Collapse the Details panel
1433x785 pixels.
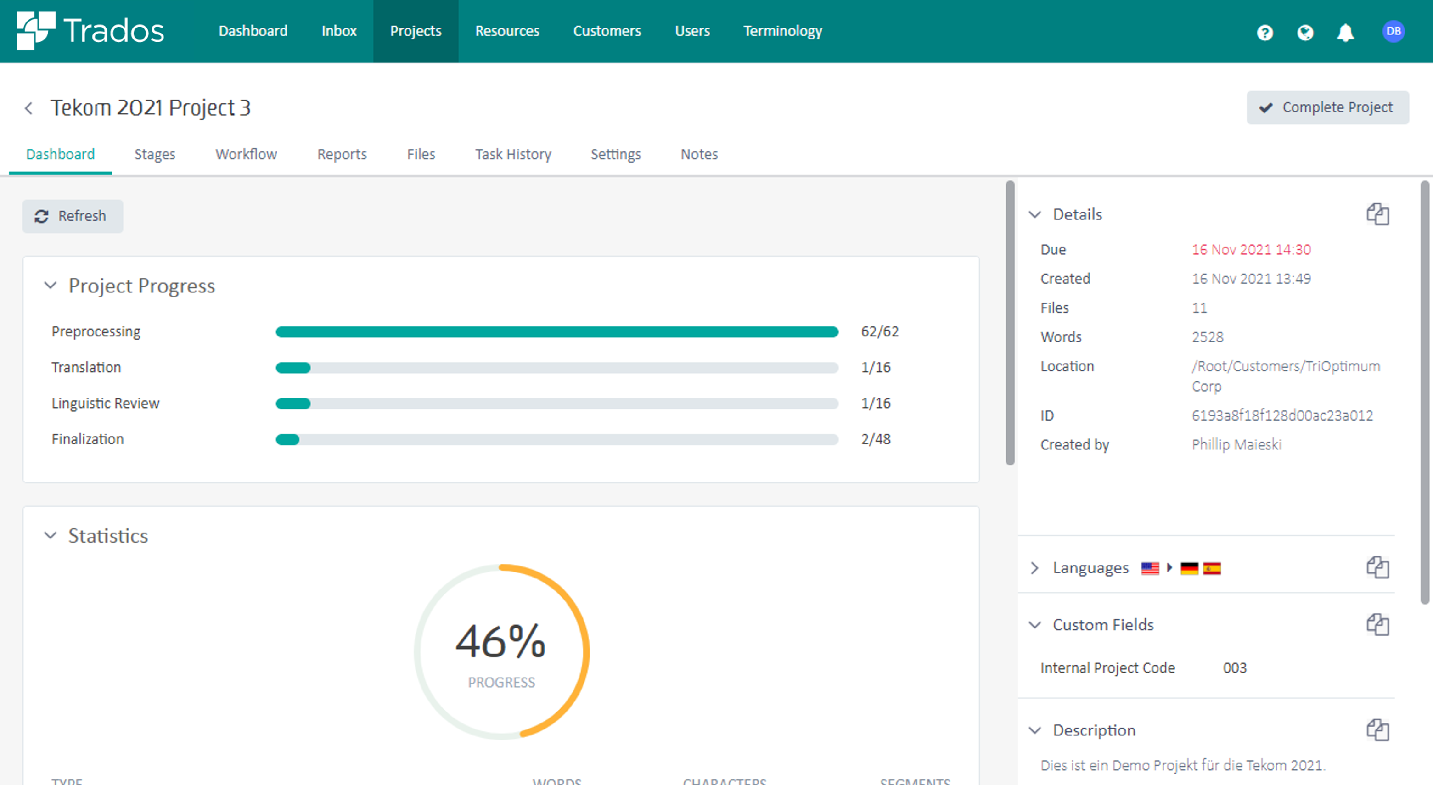point(1035,214)
